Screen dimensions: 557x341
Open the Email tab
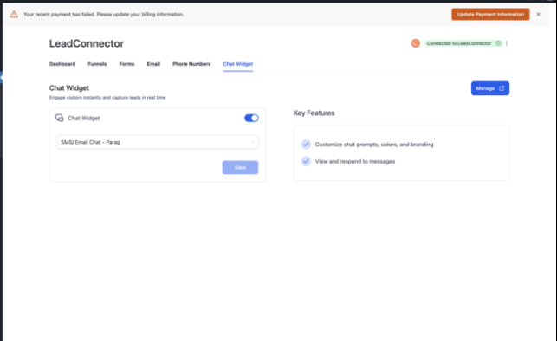point(153,64)
